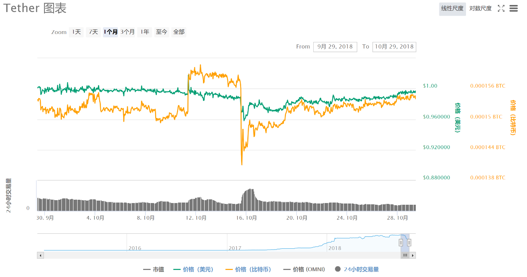Click 2016 in the navigator timeline
The width and height of the screenshot is (527, 277).
click(134, 248)
